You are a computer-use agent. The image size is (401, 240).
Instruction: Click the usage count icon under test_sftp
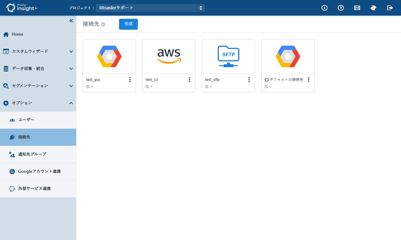(207, 87)
